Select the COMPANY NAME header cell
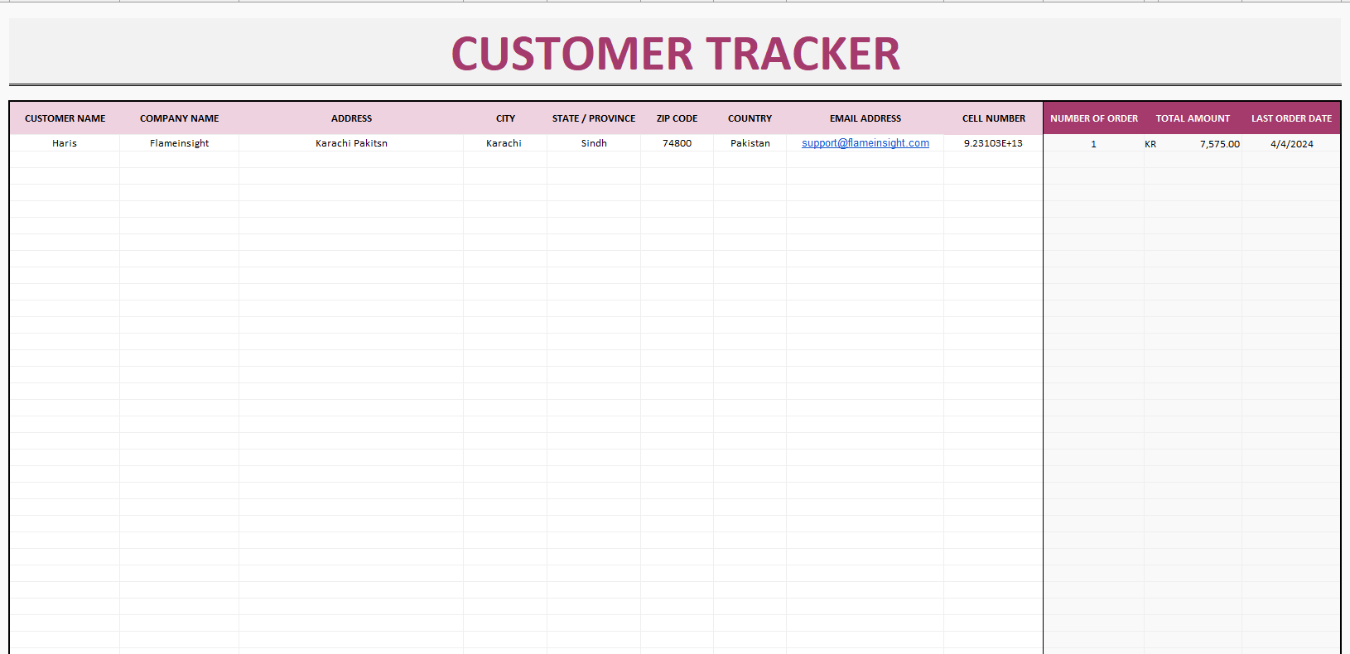Screen dimensions: 1350x654 click(179, 118)
